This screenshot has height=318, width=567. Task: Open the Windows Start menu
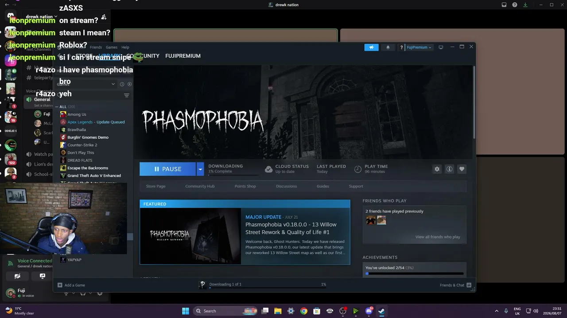186,311
